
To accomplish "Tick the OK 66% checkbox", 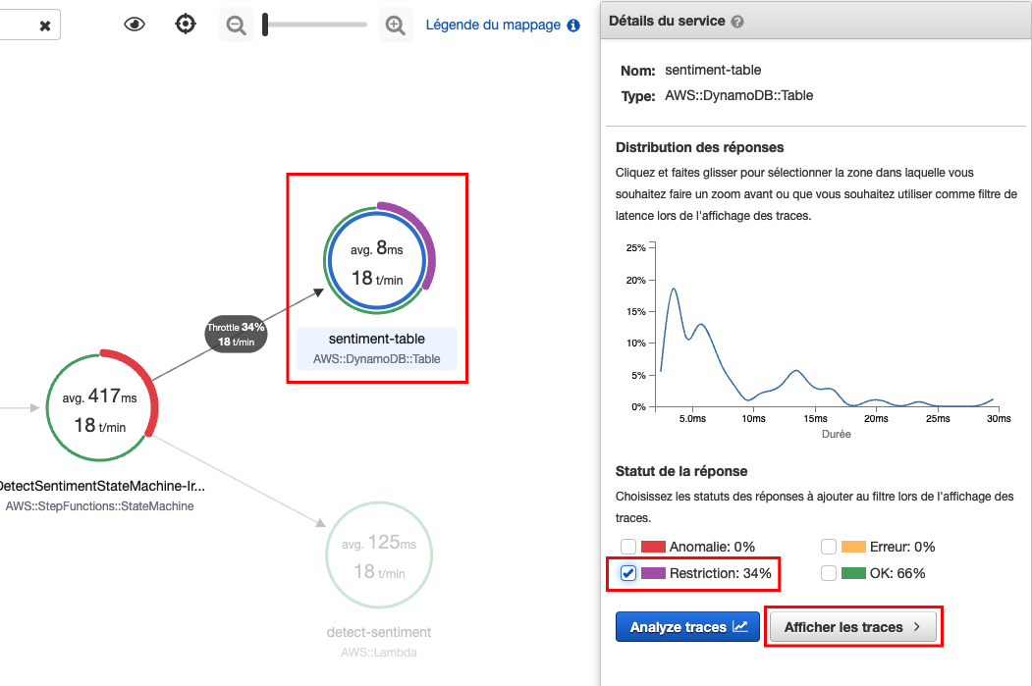I will pos(829,573).
